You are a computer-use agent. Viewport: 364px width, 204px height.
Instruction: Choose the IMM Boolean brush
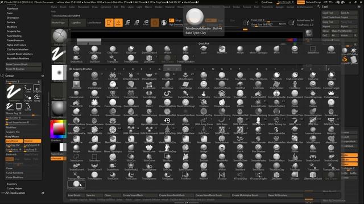point(240,121)
